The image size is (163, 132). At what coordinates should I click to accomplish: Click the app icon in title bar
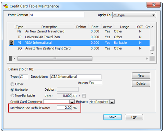tap(6, 6)
